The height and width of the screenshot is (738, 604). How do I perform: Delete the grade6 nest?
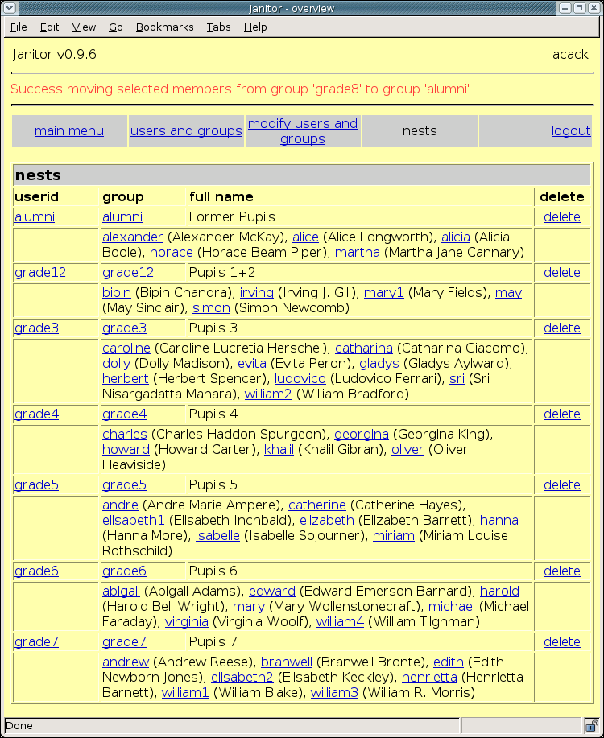[561, 571]
